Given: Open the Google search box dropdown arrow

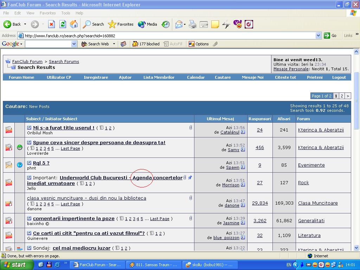Looking at the screenshot, I should (74, 44).
